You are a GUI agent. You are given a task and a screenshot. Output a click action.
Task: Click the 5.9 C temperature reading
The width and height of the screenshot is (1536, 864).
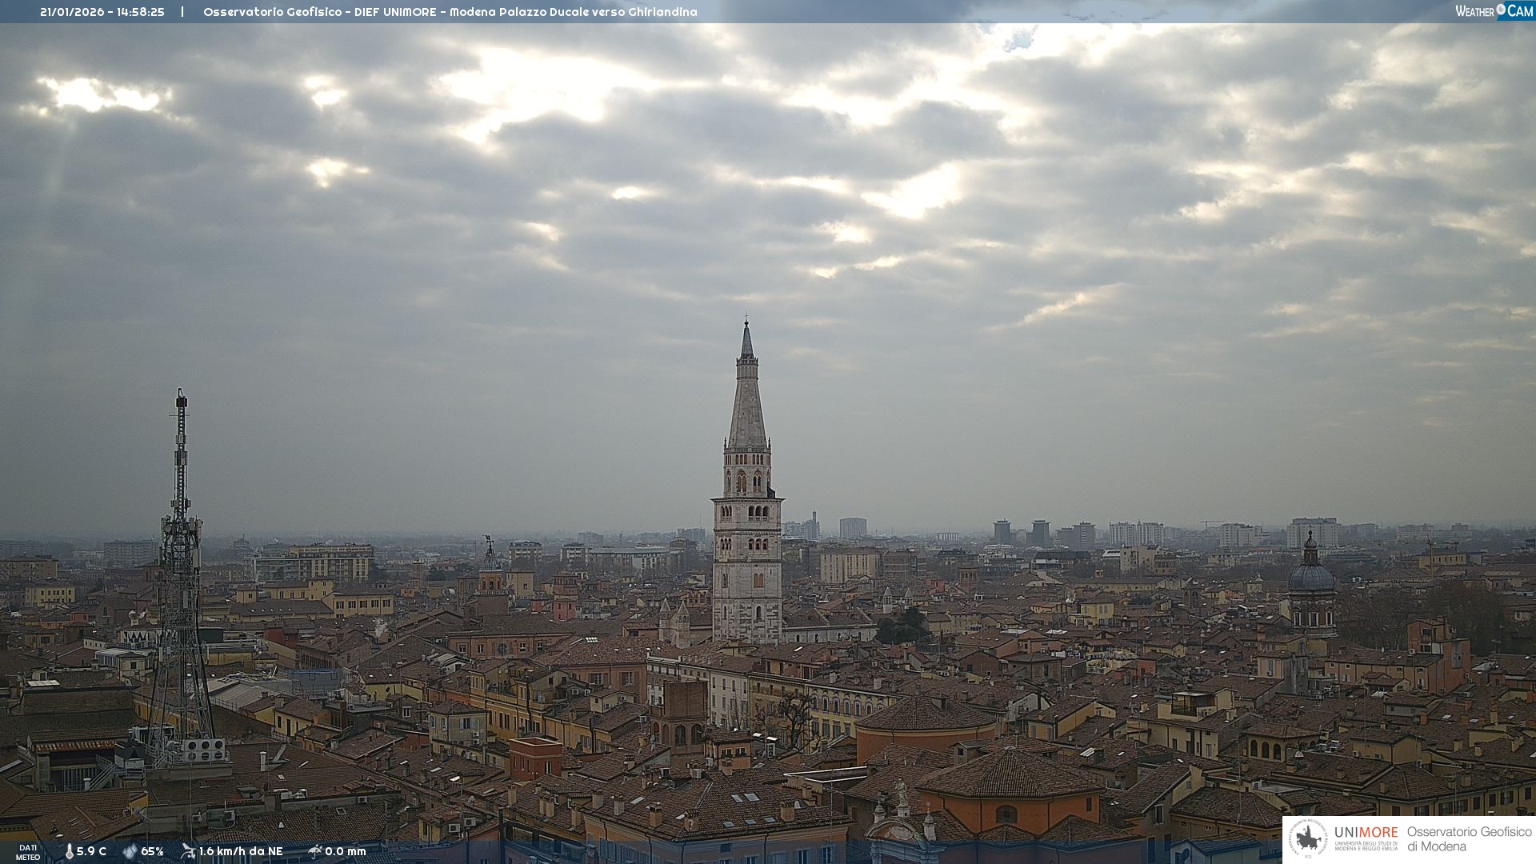point(91,851)
